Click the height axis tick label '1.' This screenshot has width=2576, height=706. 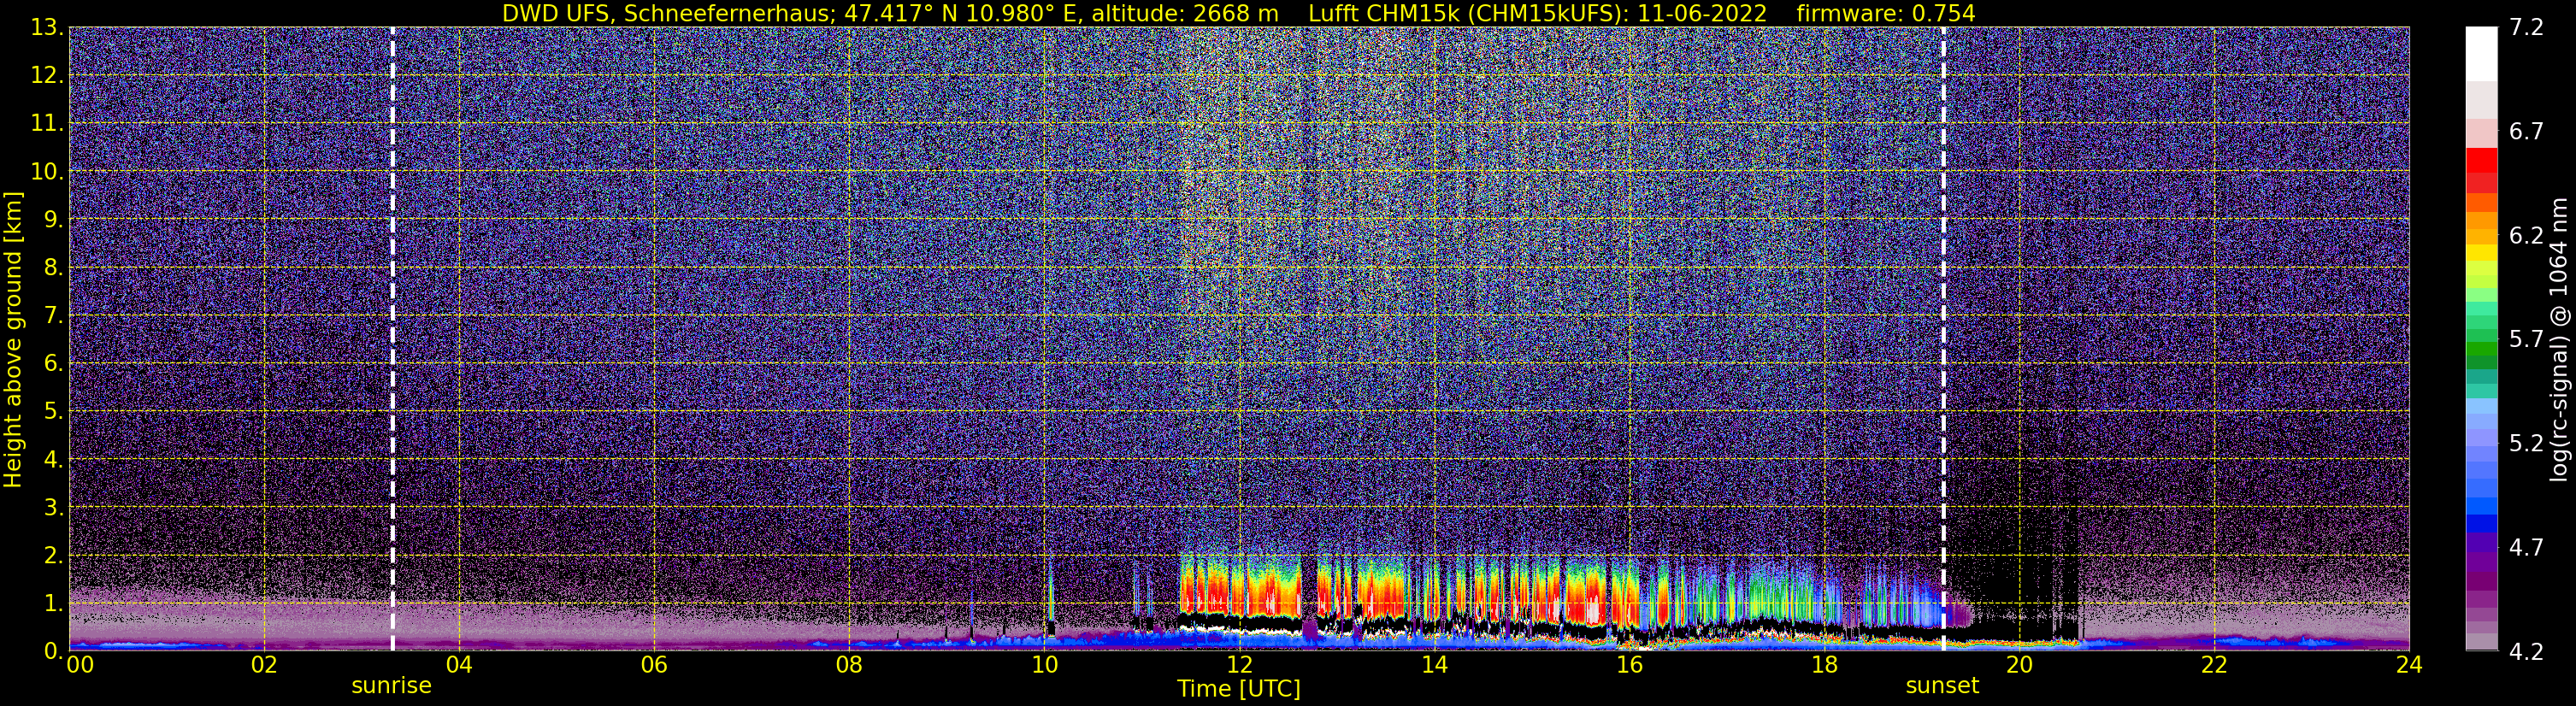(53, 603)
